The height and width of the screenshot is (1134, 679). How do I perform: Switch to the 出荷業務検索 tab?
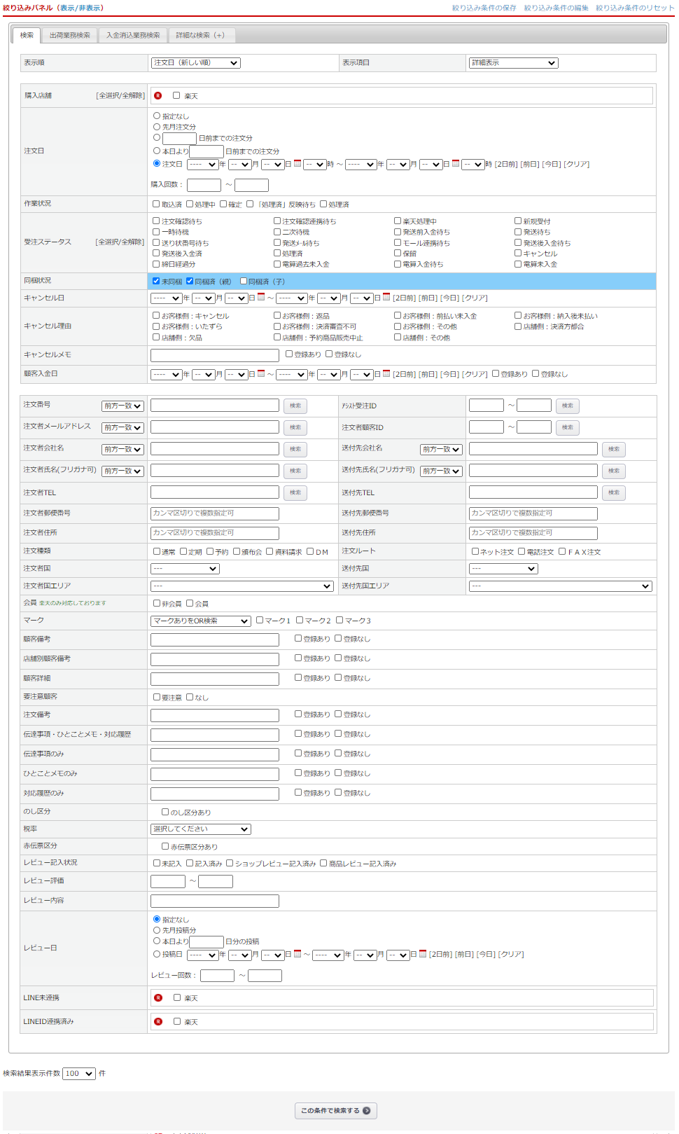(69, 35)
